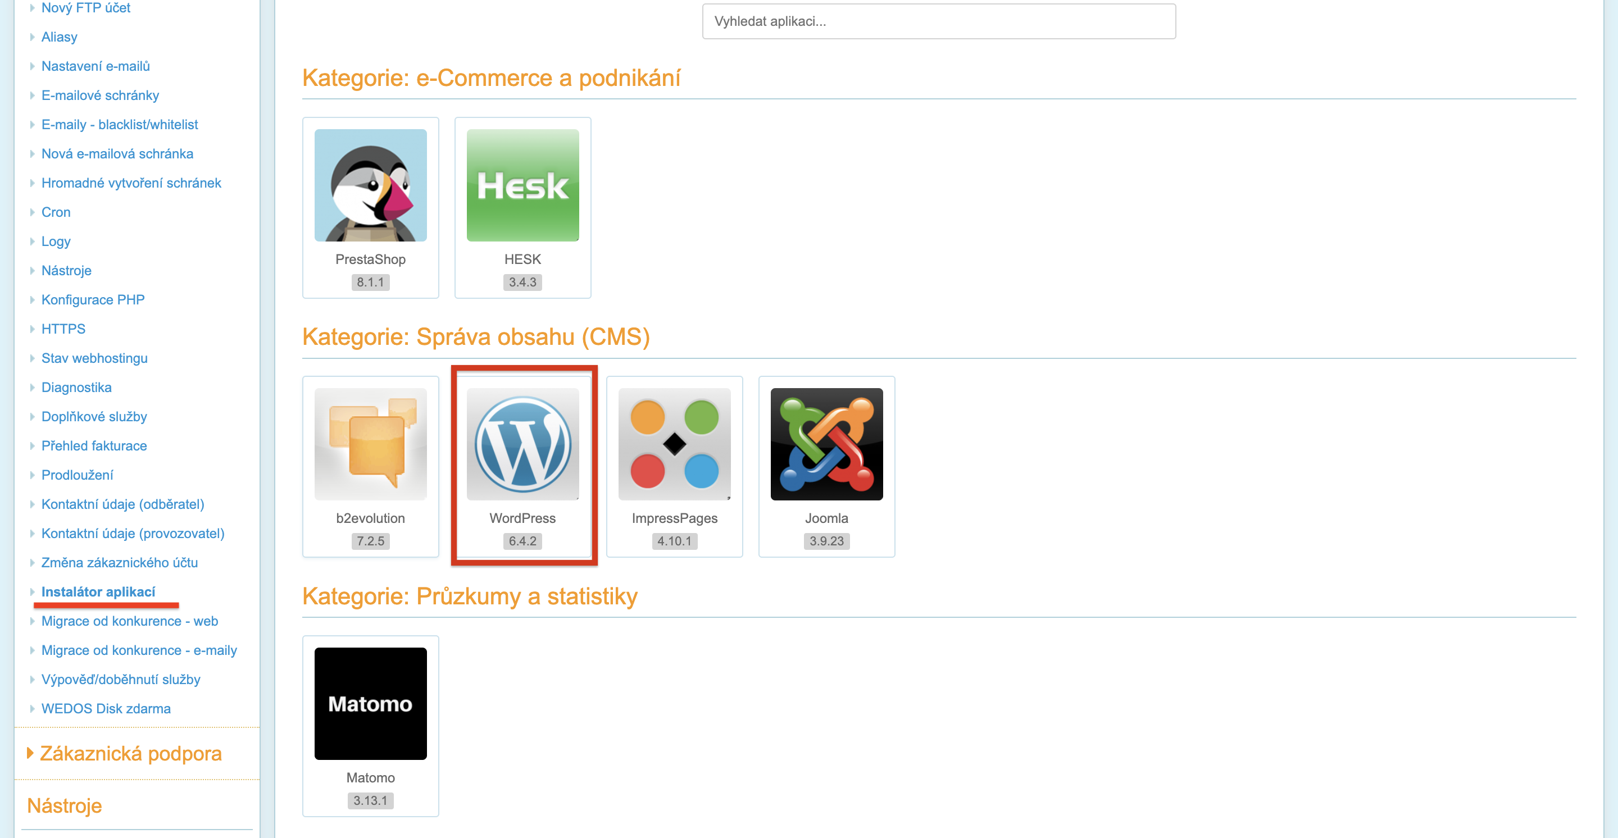
Task: Create Nová e-mailová schránka
Action: click(117, 154)
